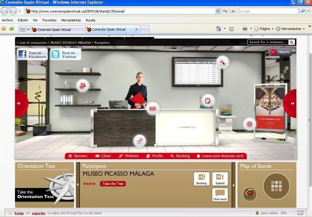Click the Take the Test button
Viewport: 312px width, 217px height.
(113, 184)
